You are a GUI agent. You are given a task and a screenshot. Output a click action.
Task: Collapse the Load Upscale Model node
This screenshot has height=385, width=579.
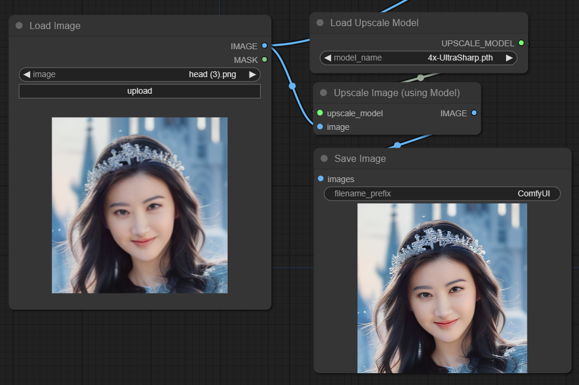click(320, 23)
